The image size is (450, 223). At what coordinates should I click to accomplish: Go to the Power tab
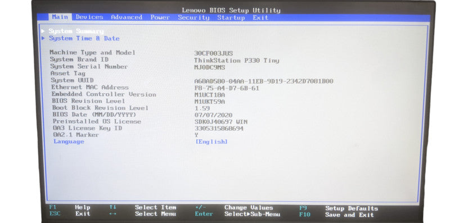160,17
